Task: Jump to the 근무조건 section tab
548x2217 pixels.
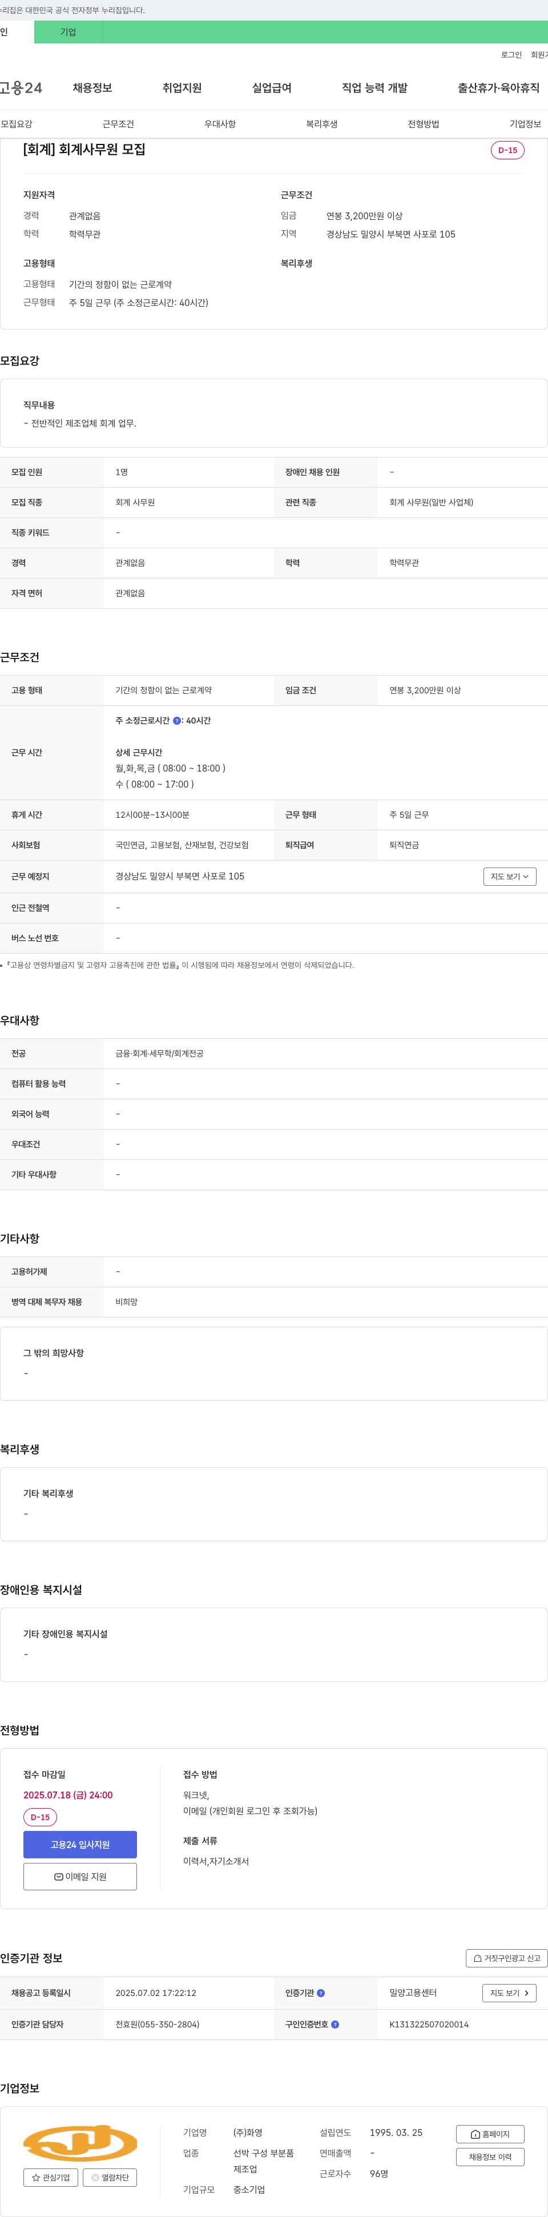Action: click(x=118, y=124)
